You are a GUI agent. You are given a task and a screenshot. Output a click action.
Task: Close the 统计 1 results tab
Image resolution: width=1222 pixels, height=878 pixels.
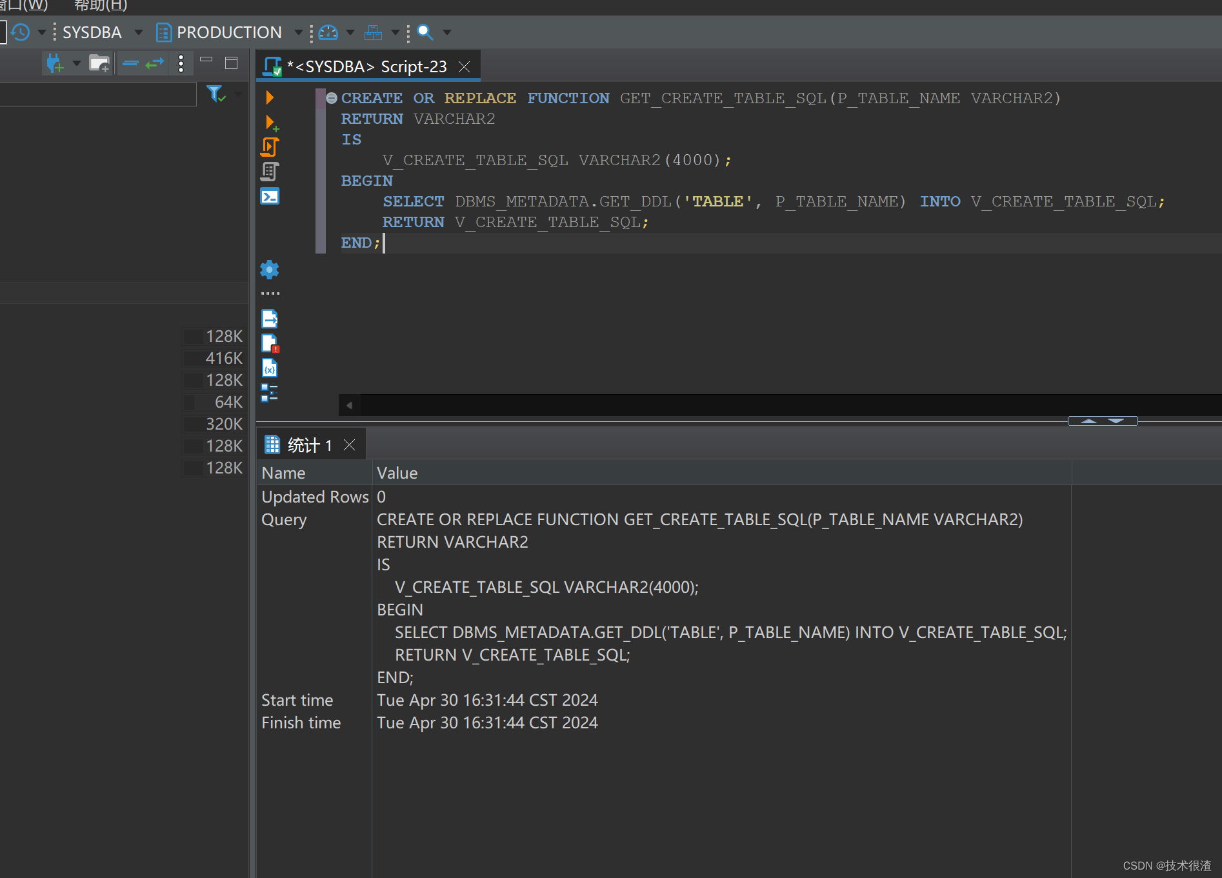click(x=349, y=445)
